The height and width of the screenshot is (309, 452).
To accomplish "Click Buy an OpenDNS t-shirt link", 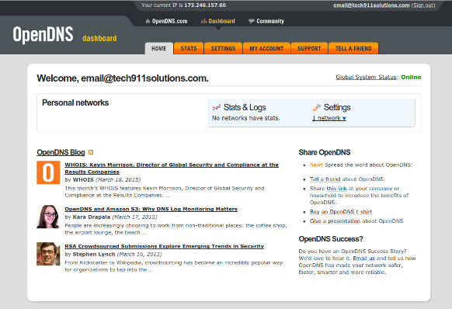I will (341, 212).
